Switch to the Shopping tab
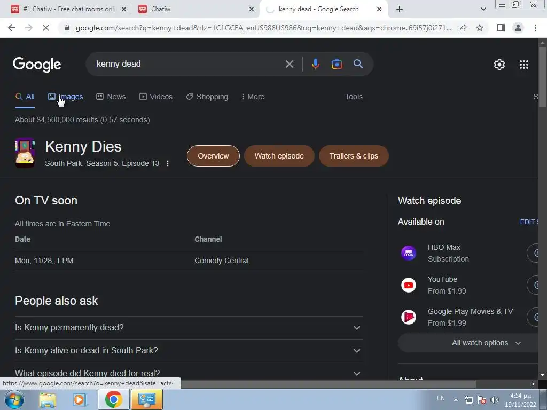This screenshot has height=410, width=547. point(207,97)
